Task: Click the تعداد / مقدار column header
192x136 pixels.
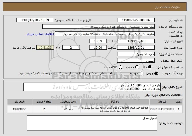Action: [x=44, y=102]
